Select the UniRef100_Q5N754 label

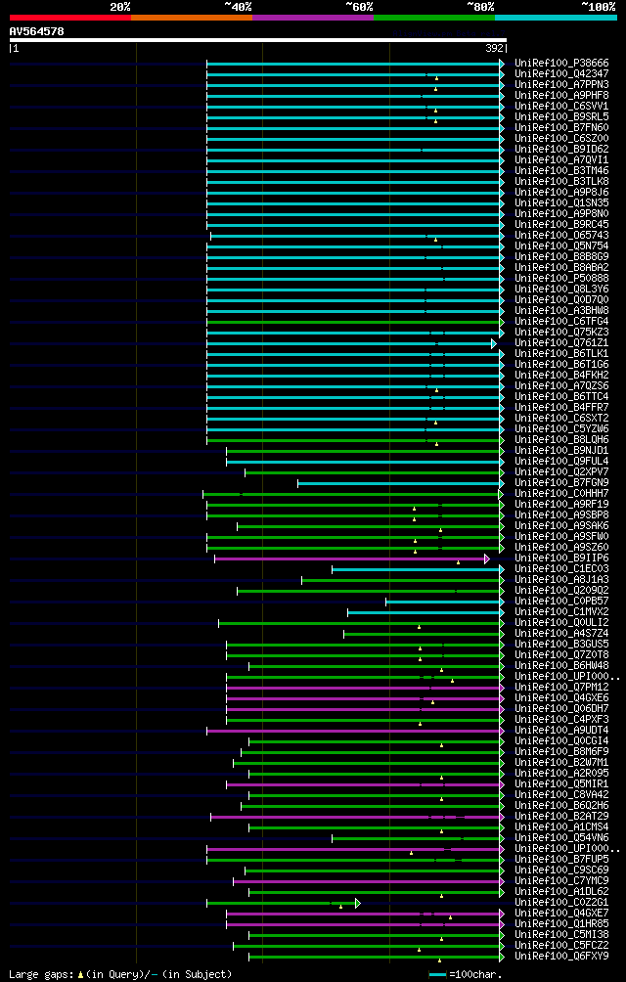point(561,245)
